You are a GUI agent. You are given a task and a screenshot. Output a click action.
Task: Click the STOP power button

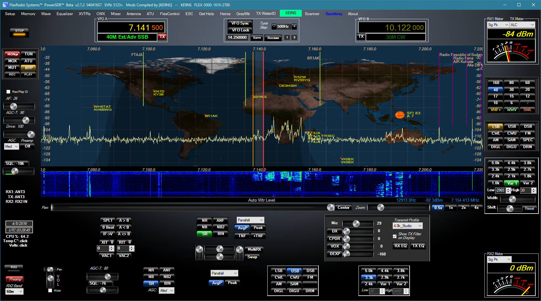tap(19, 32)
